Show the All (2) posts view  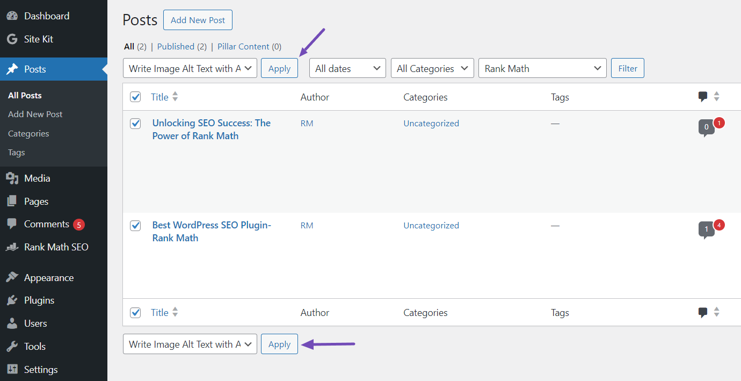(135, 47)
